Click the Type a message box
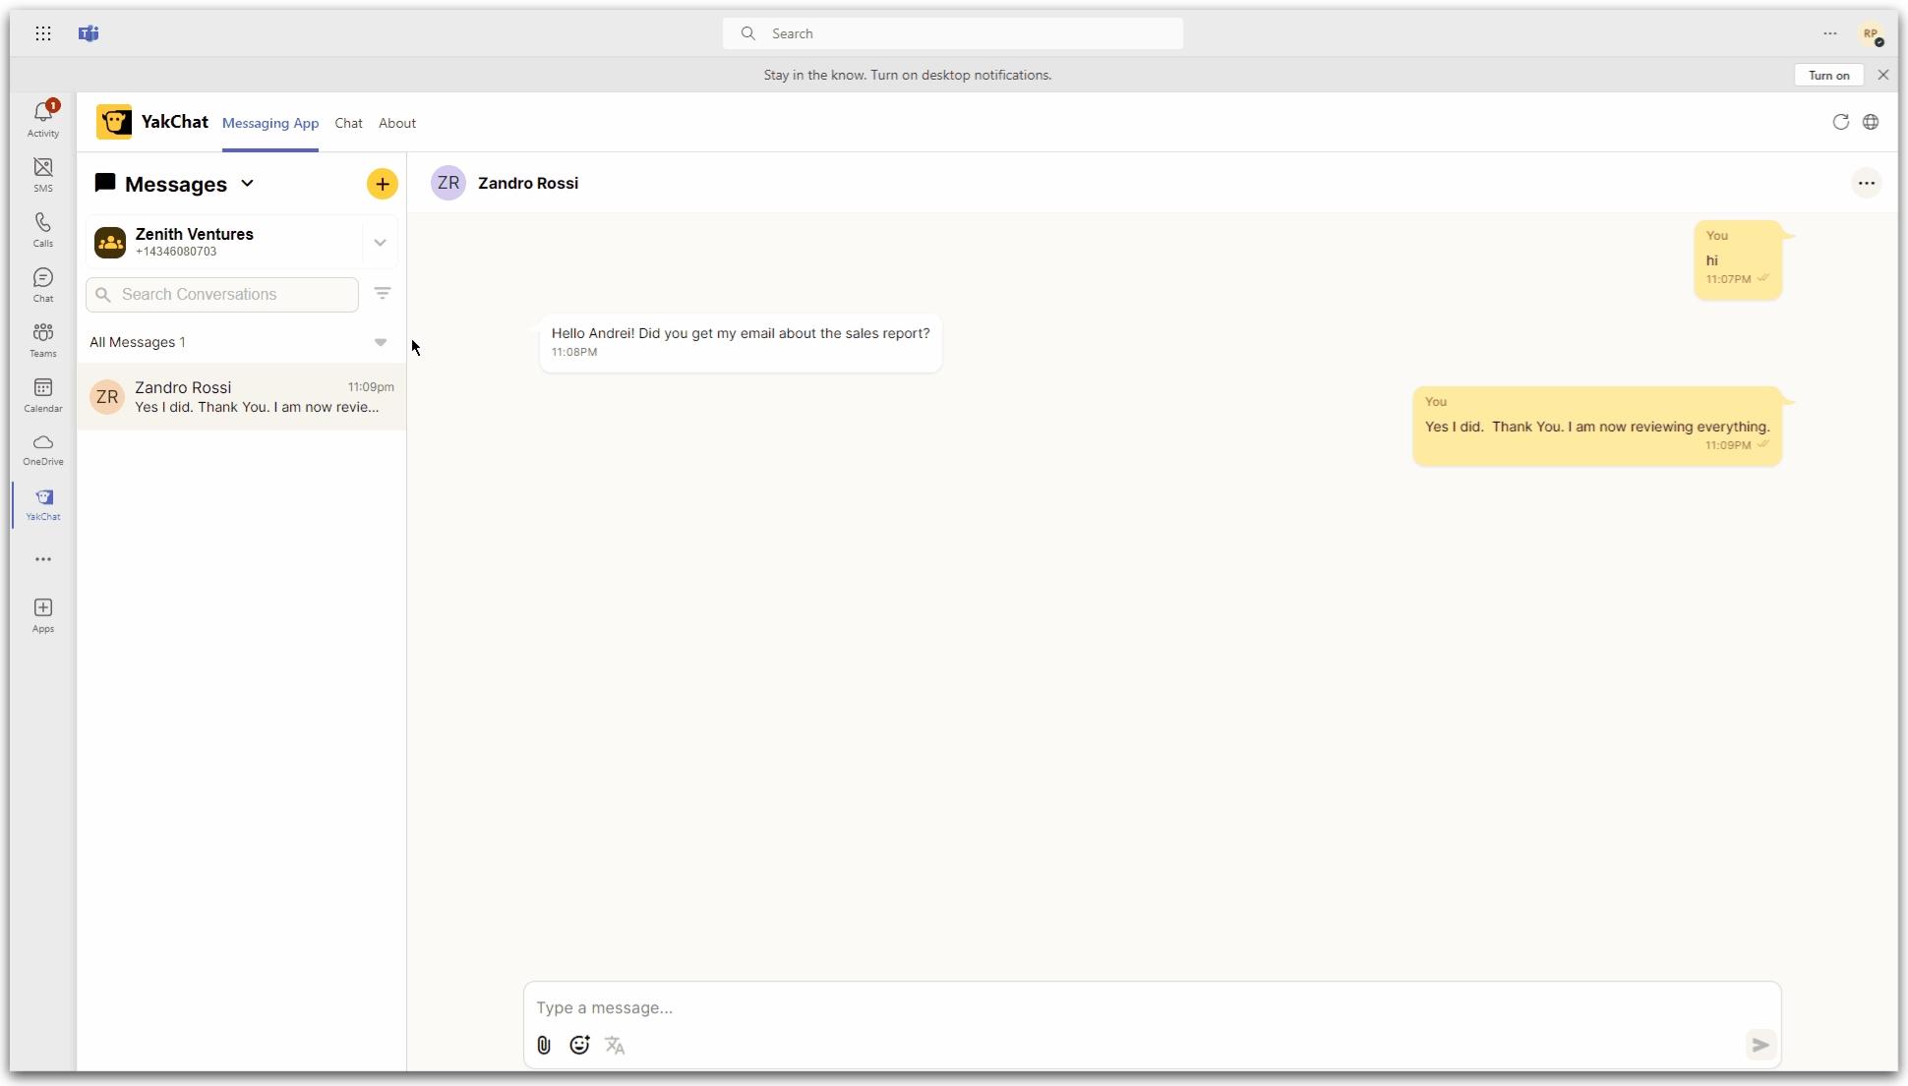Screen dimensions: 1908x1086 [x=1152, y=1007]
